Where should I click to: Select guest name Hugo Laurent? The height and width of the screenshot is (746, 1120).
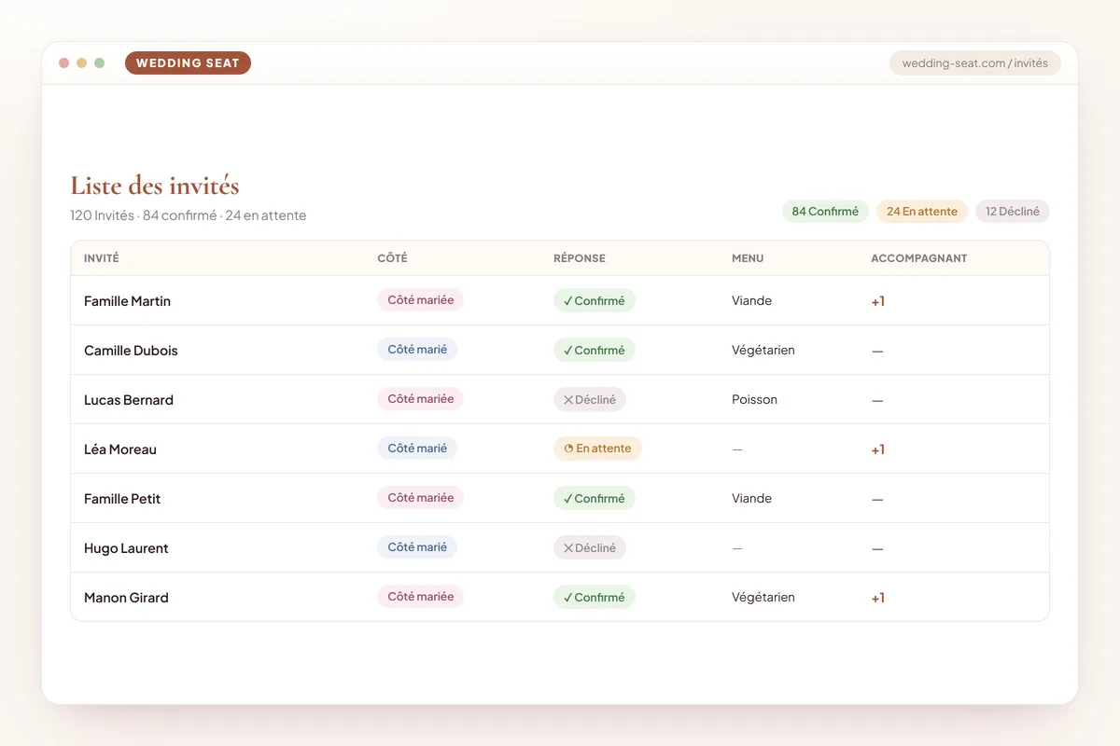coord(126,548)
